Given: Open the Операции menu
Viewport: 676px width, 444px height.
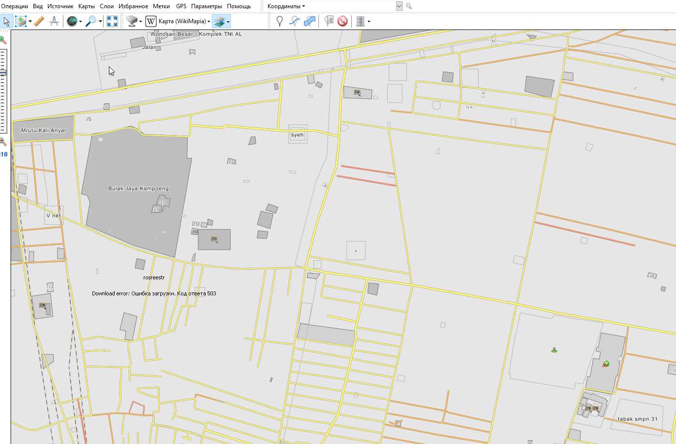Looking at the screenshot, I should coord(15,6).
